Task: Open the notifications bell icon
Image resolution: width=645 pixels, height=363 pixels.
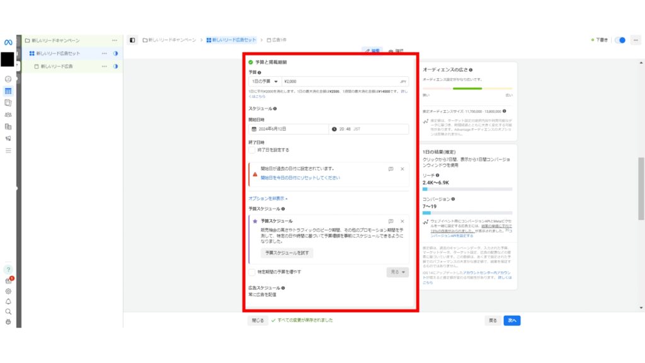Action: [8, 301]
